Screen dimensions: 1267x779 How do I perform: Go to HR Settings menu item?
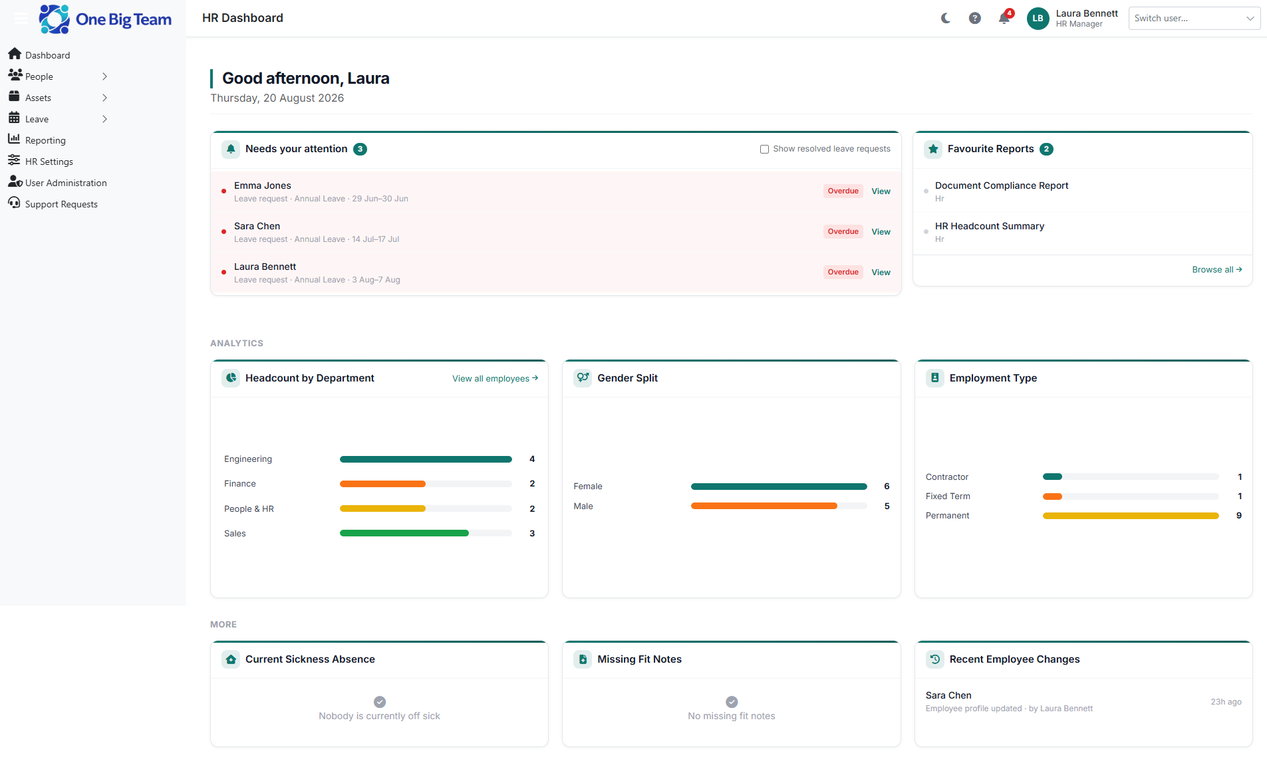click(49, 162)
